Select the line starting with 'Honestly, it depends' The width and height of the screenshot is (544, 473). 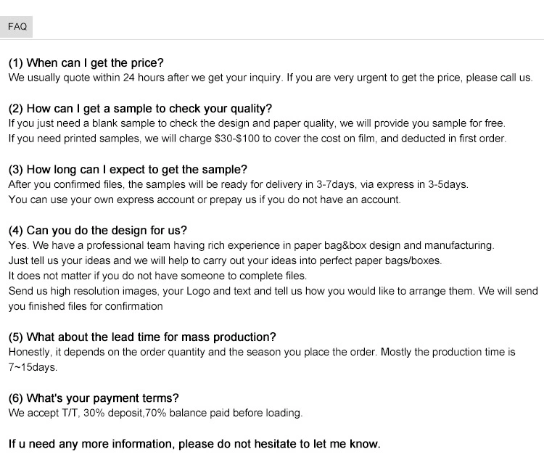(x=262, y=352)
